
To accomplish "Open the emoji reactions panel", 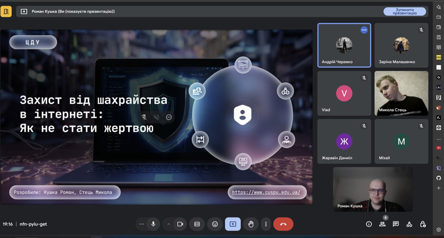I will click(x=215, y=224).
